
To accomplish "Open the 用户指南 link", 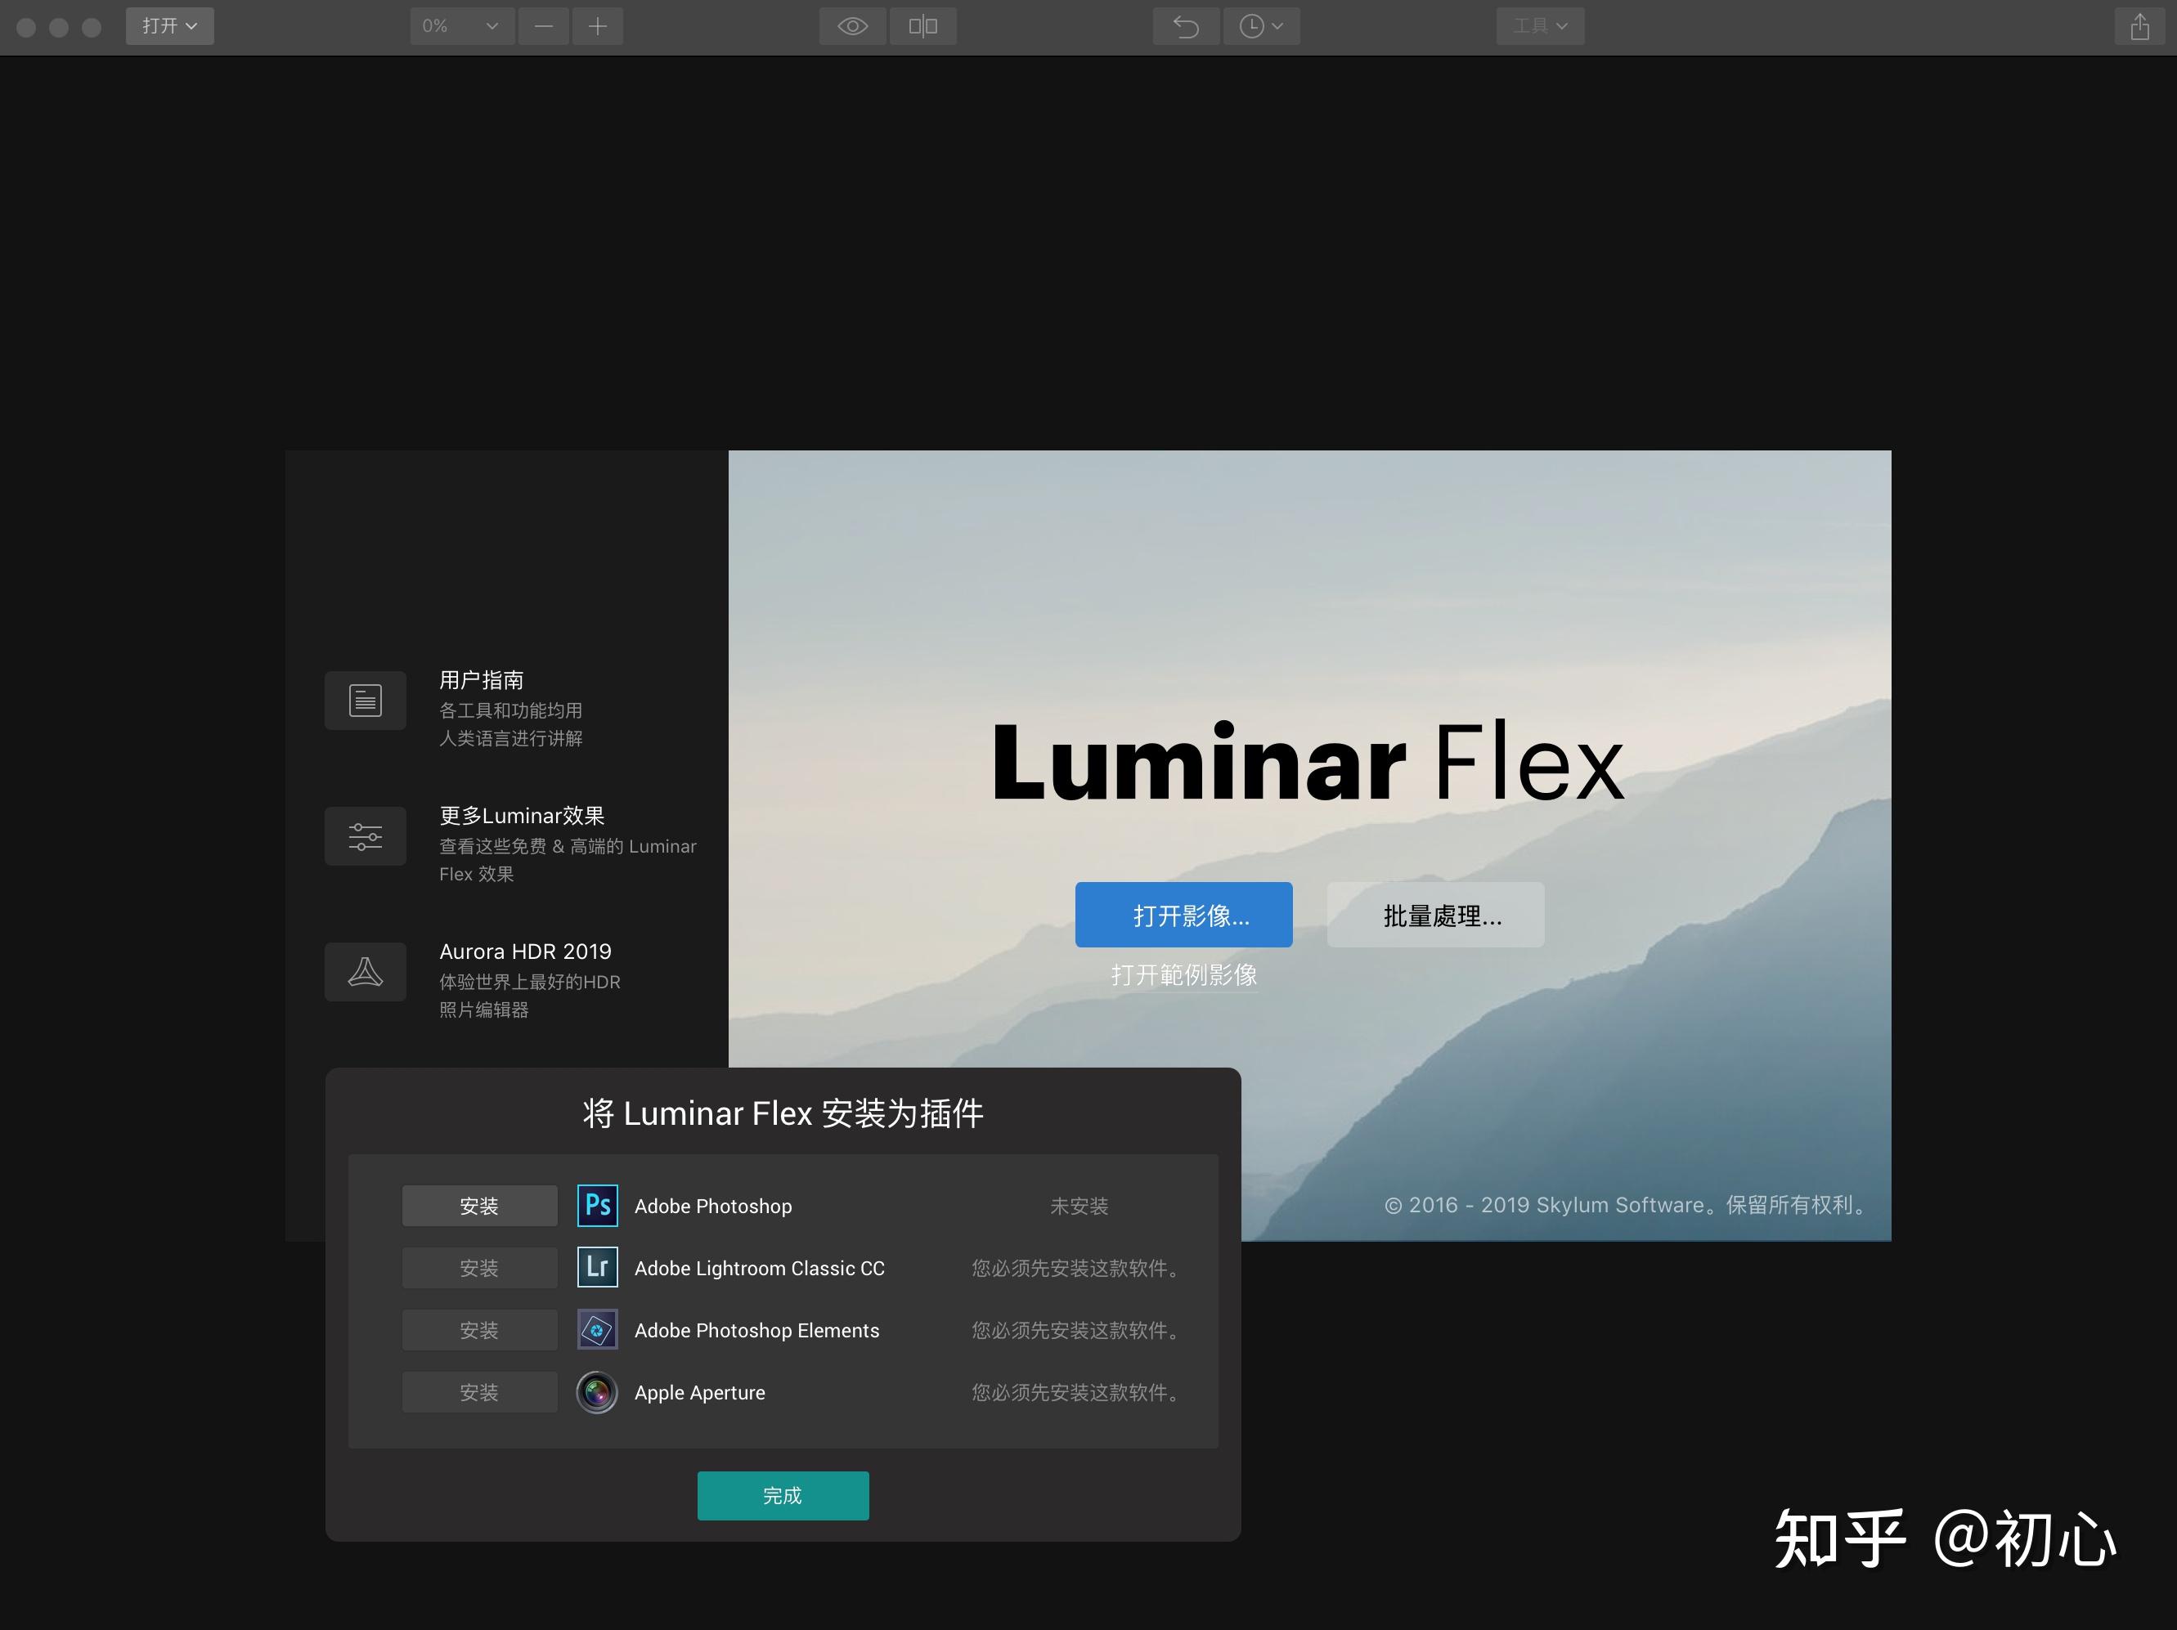I will tap(481, 680).
